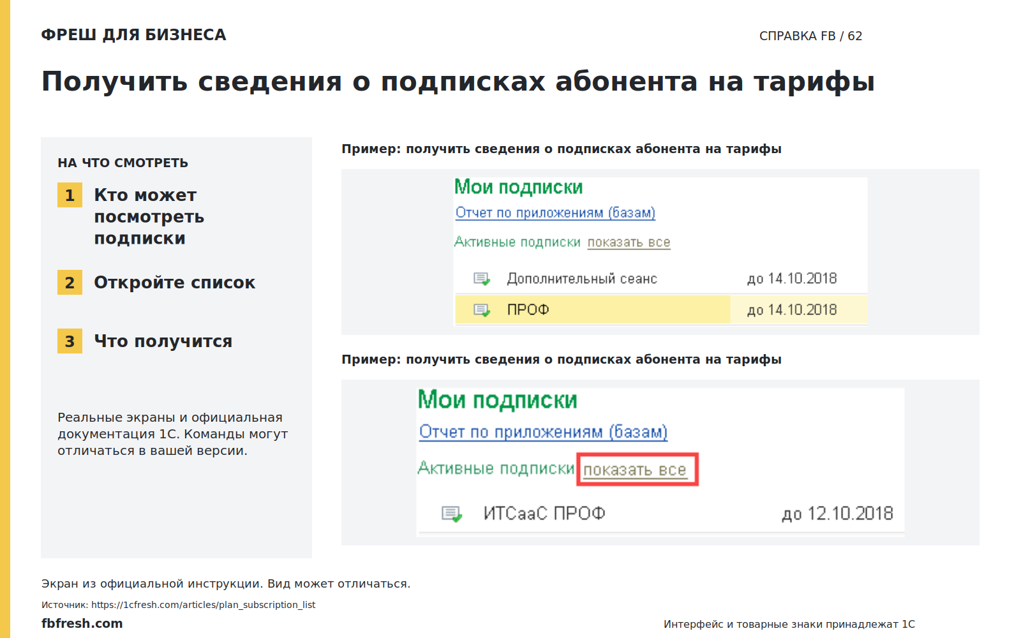1021x638 pixels.
Task: Click the Мои подписки heading in lower example
Action: [497, 400]
